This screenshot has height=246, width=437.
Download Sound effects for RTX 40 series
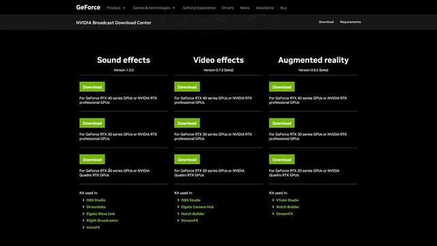tap(92, 87)
